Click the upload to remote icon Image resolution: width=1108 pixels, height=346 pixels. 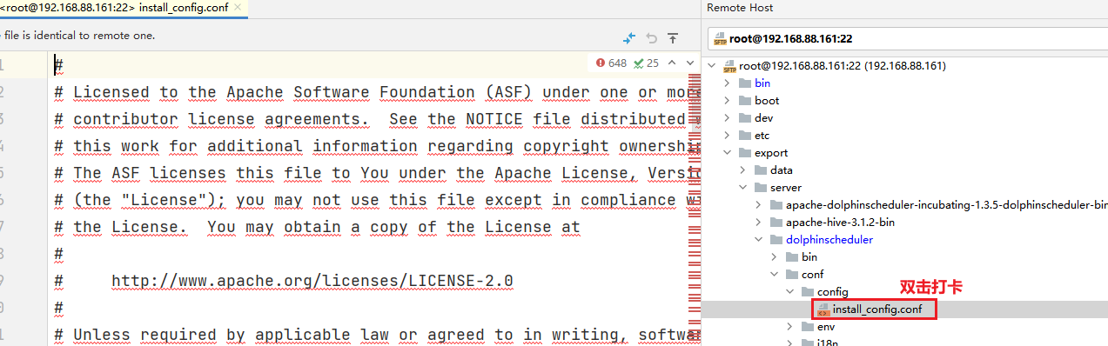click(x=673, y=38)
